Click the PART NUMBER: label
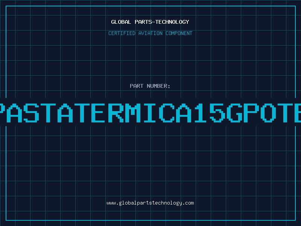 coord(150,86)
